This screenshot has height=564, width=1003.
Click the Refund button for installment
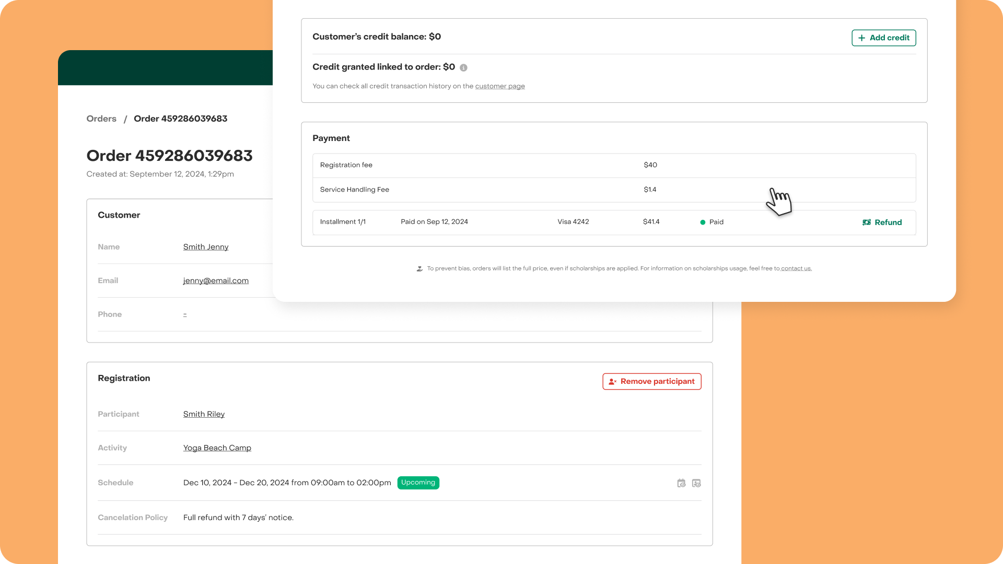pyautogui.click(x=882, y=222)
